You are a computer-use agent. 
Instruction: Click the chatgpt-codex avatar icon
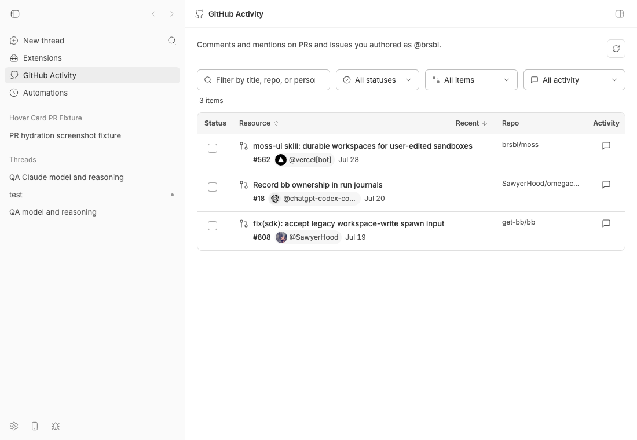(275, 198)
